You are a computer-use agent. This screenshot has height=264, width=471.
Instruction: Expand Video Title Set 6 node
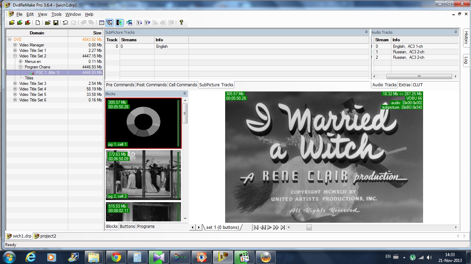[15, 100]
